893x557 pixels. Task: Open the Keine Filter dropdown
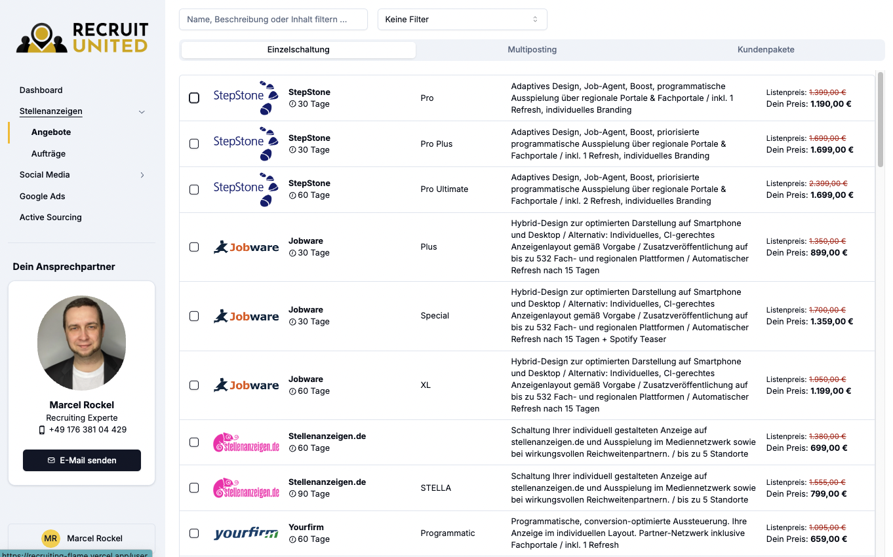point(462,20)
